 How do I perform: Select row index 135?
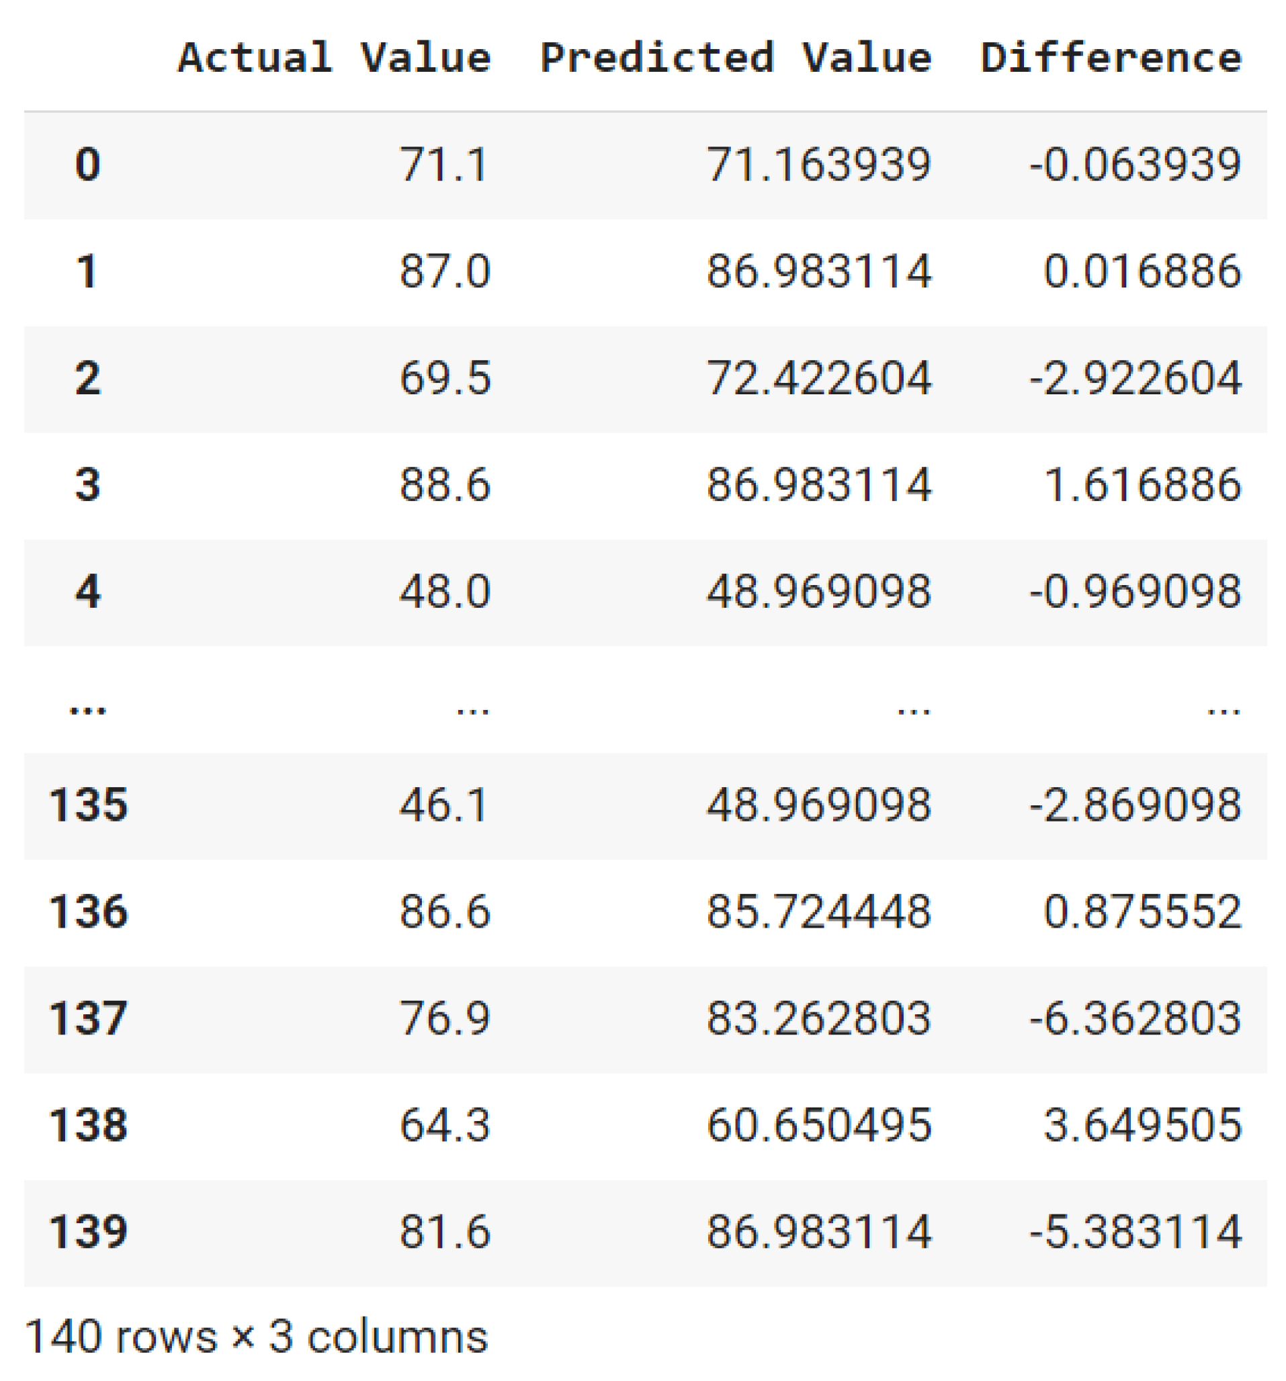tap(88, 806)
